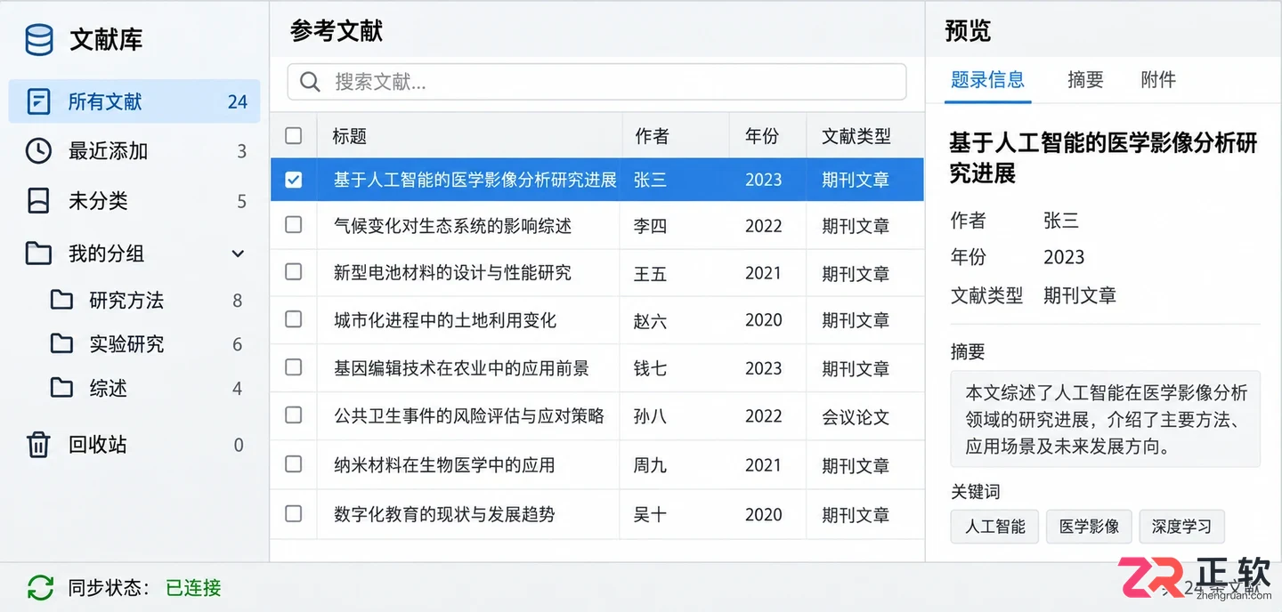The height and width of the screenshot is (612, 1282).
Task: Open the 摘要 tab in preview
Action: 1085,80
